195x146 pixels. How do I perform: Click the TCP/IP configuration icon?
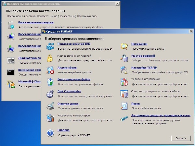pos(124,70)
